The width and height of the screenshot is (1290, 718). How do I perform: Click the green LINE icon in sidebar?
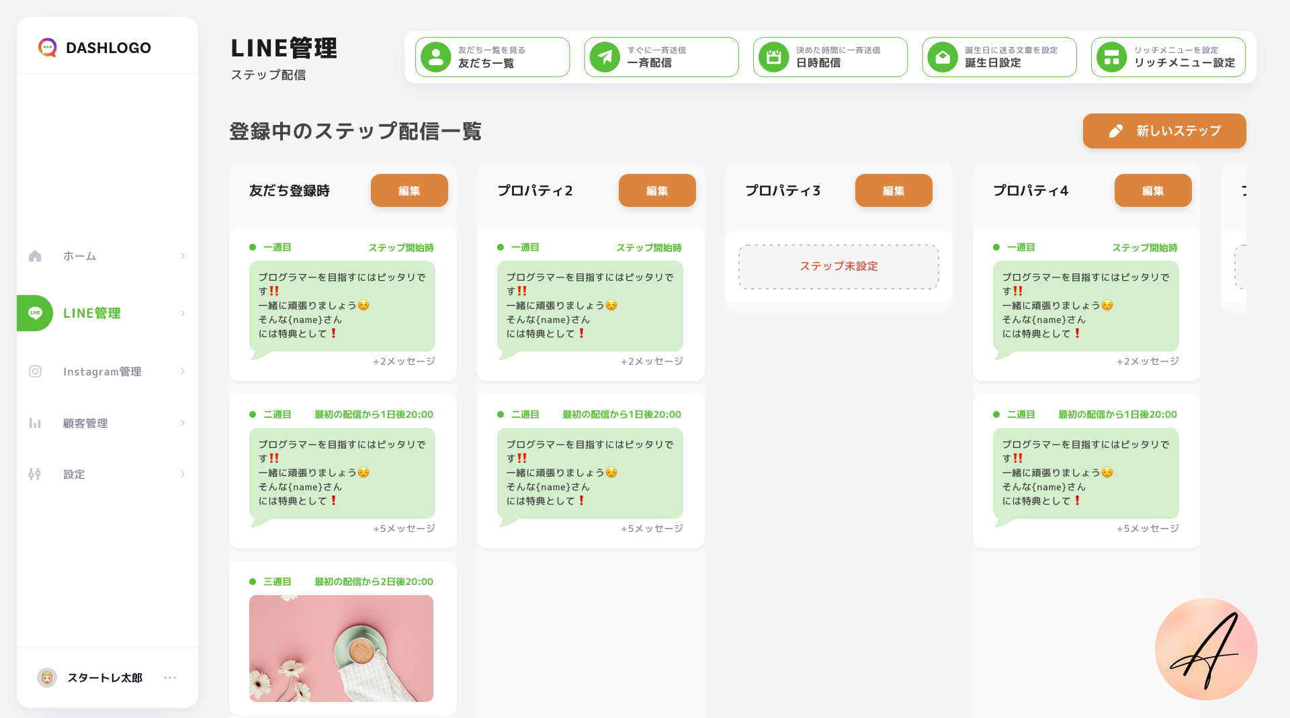click(35, 313)
